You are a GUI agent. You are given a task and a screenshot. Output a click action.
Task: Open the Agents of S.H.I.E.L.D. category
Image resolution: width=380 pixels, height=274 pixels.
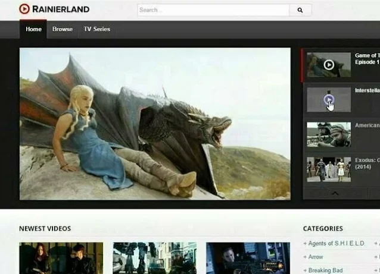click(x=337, y=244)
